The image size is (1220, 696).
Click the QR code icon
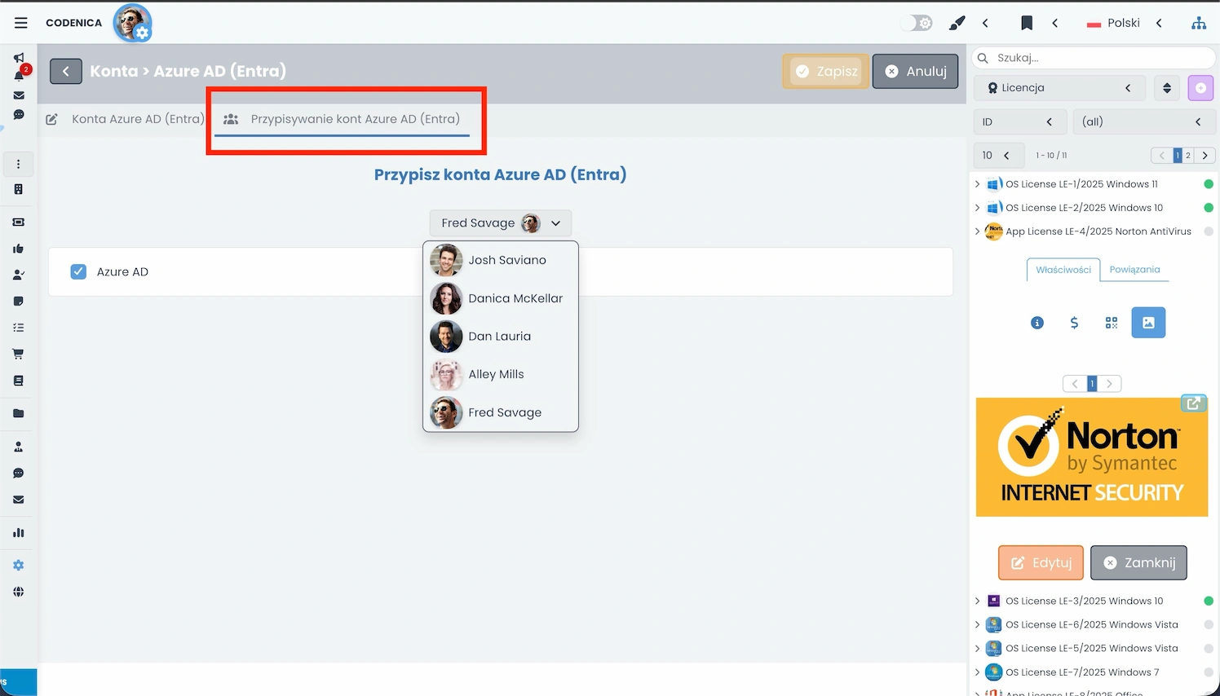coord(1111,323)
